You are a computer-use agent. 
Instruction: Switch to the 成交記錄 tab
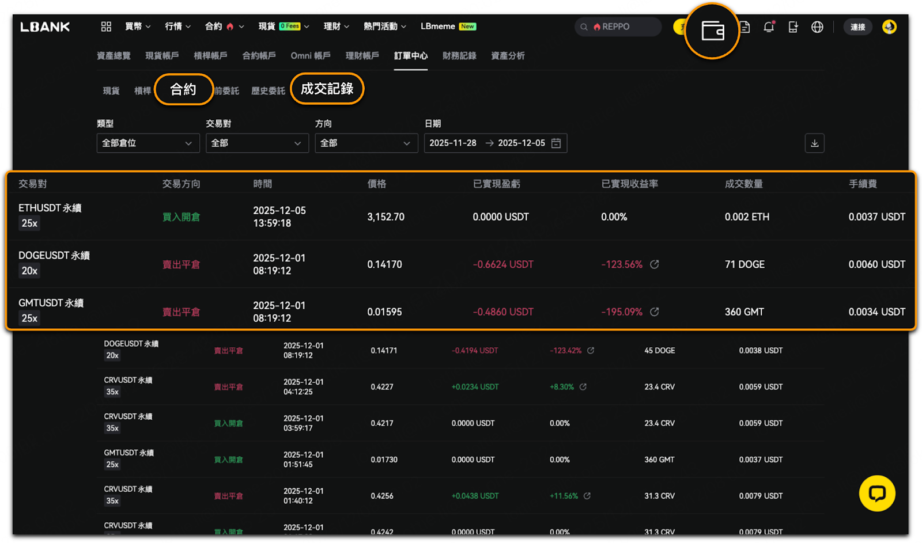click(327, 89)
